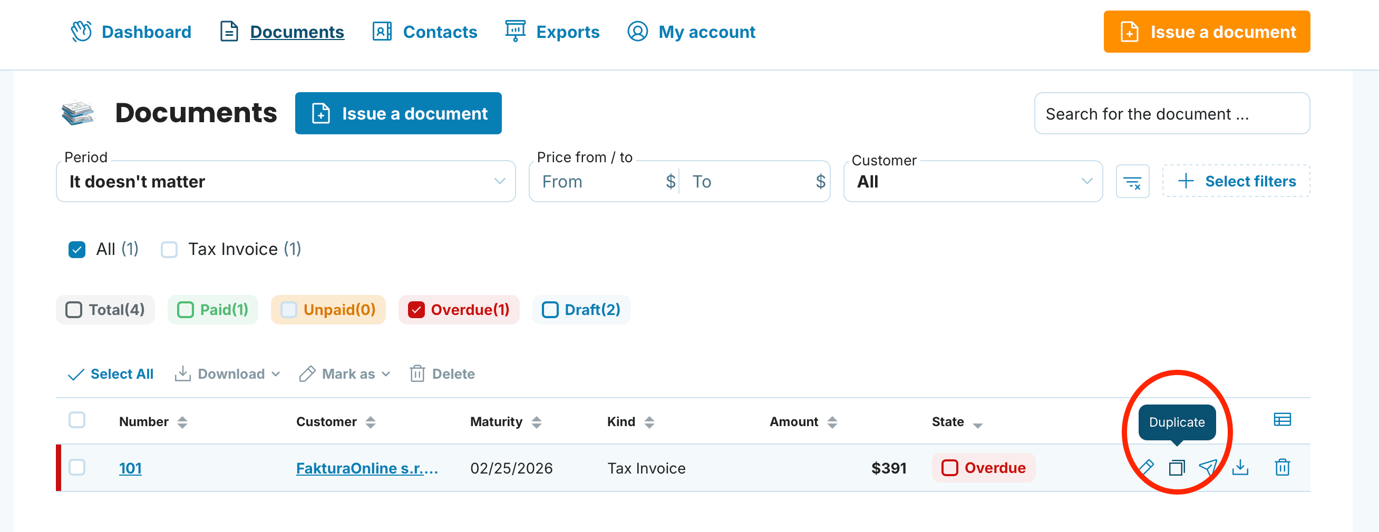This screenshot has width=1379, height=532.
Task: Toggle the Total(4) state filter
Action: coord(105,310)
